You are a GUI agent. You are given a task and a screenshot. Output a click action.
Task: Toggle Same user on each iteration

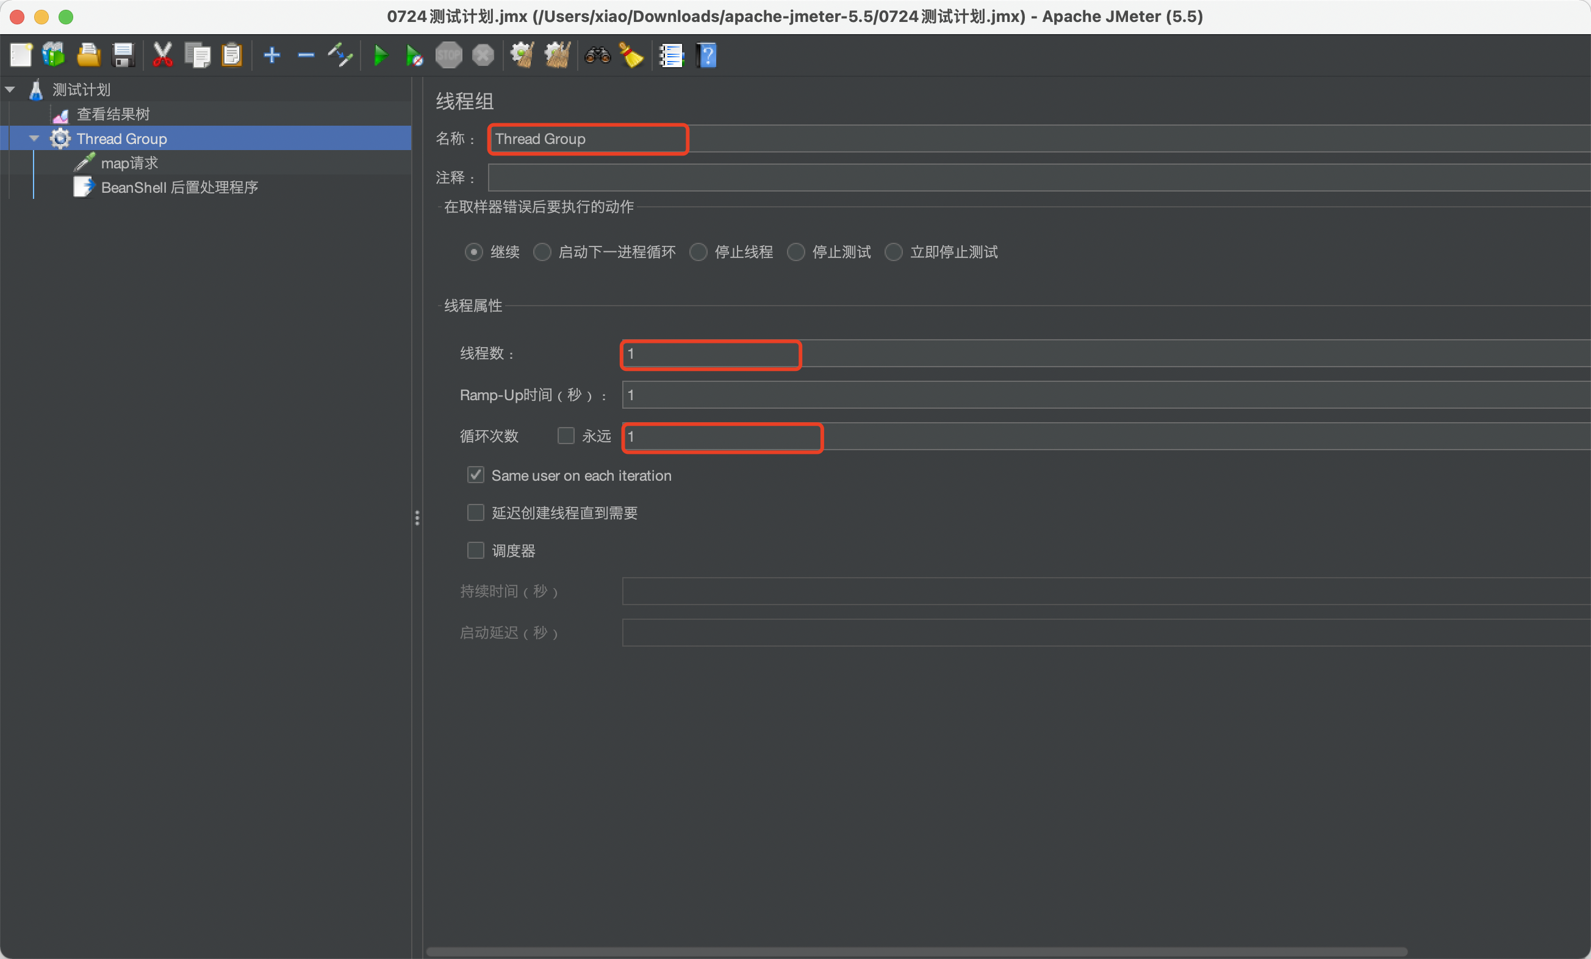click(476, 475)
